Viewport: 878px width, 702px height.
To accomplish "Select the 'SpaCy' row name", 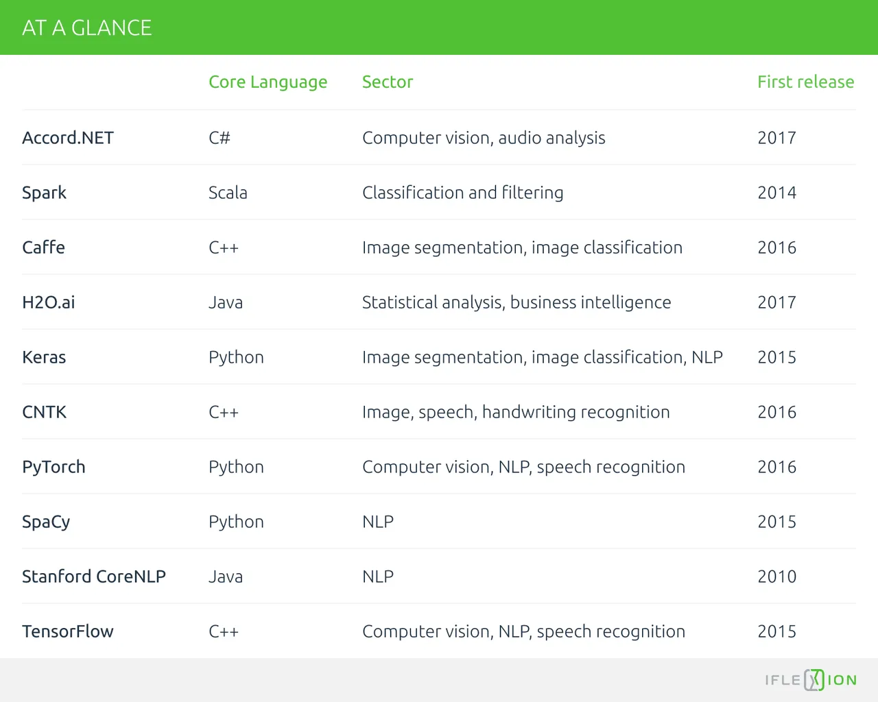I will (46, 522).
